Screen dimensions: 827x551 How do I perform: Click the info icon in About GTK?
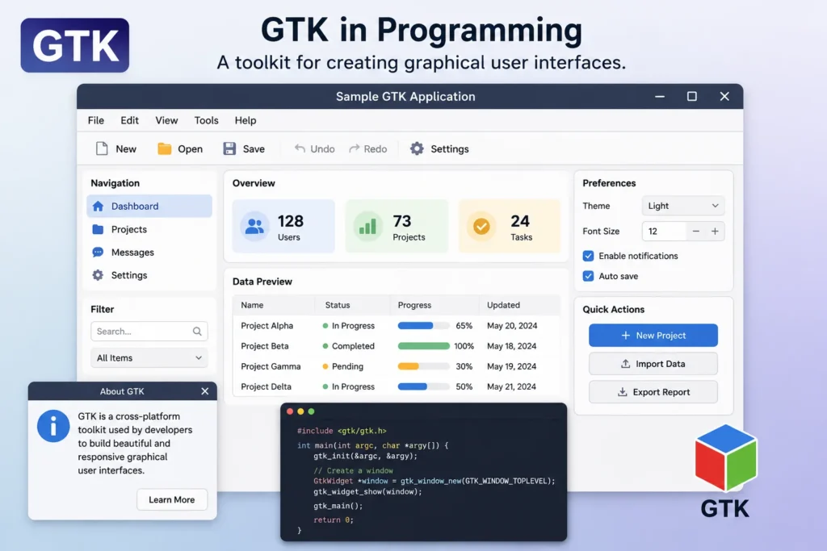53,426
